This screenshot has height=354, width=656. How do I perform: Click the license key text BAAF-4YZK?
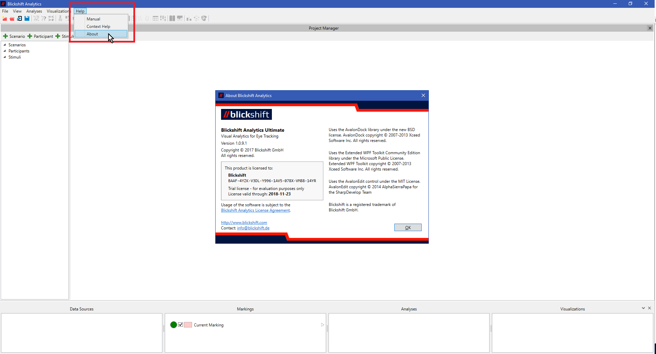[x=272, y=181]
